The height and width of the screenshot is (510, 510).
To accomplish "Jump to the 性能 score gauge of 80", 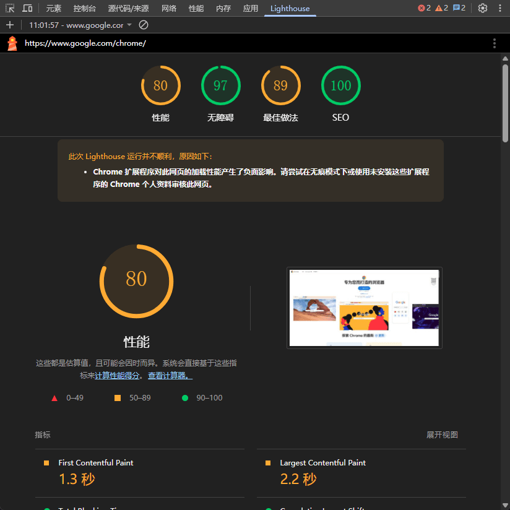I will click(161, 94).
